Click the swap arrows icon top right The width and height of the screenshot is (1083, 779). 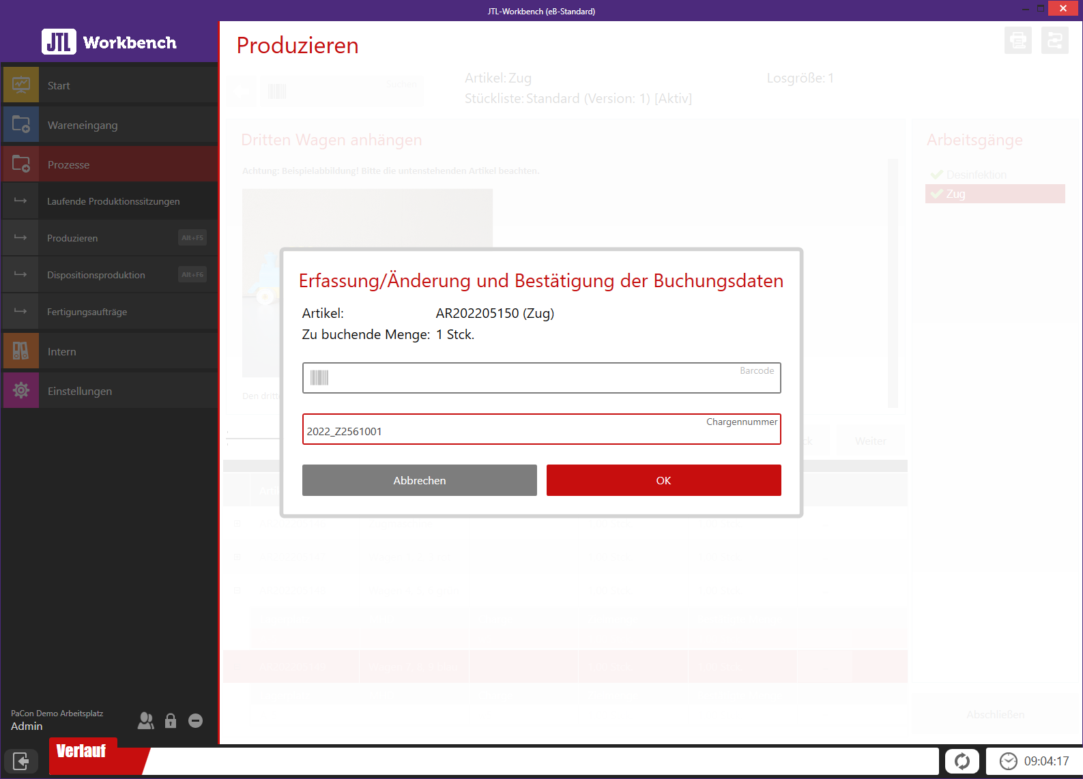1055,40
